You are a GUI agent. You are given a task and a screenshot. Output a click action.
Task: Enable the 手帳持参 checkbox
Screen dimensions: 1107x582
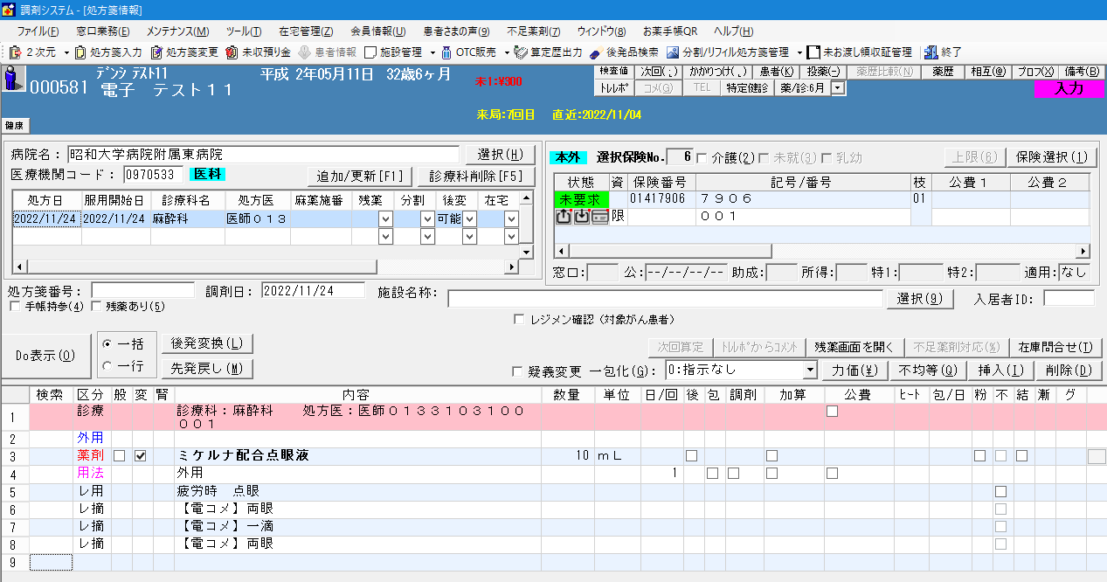pyautogui.click(x=16, y=307)
